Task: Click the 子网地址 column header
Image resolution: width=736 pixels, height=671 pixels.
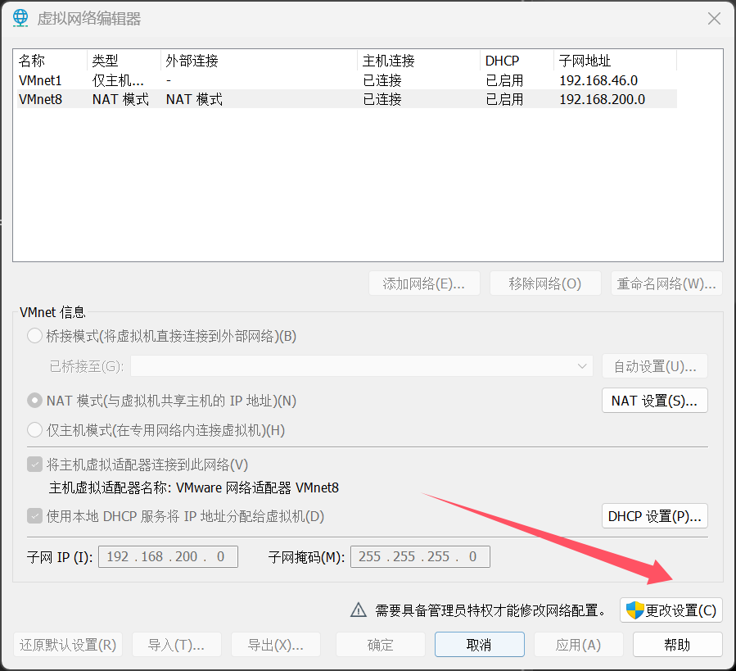Action: pyautogui.click(x=616, y=61)
